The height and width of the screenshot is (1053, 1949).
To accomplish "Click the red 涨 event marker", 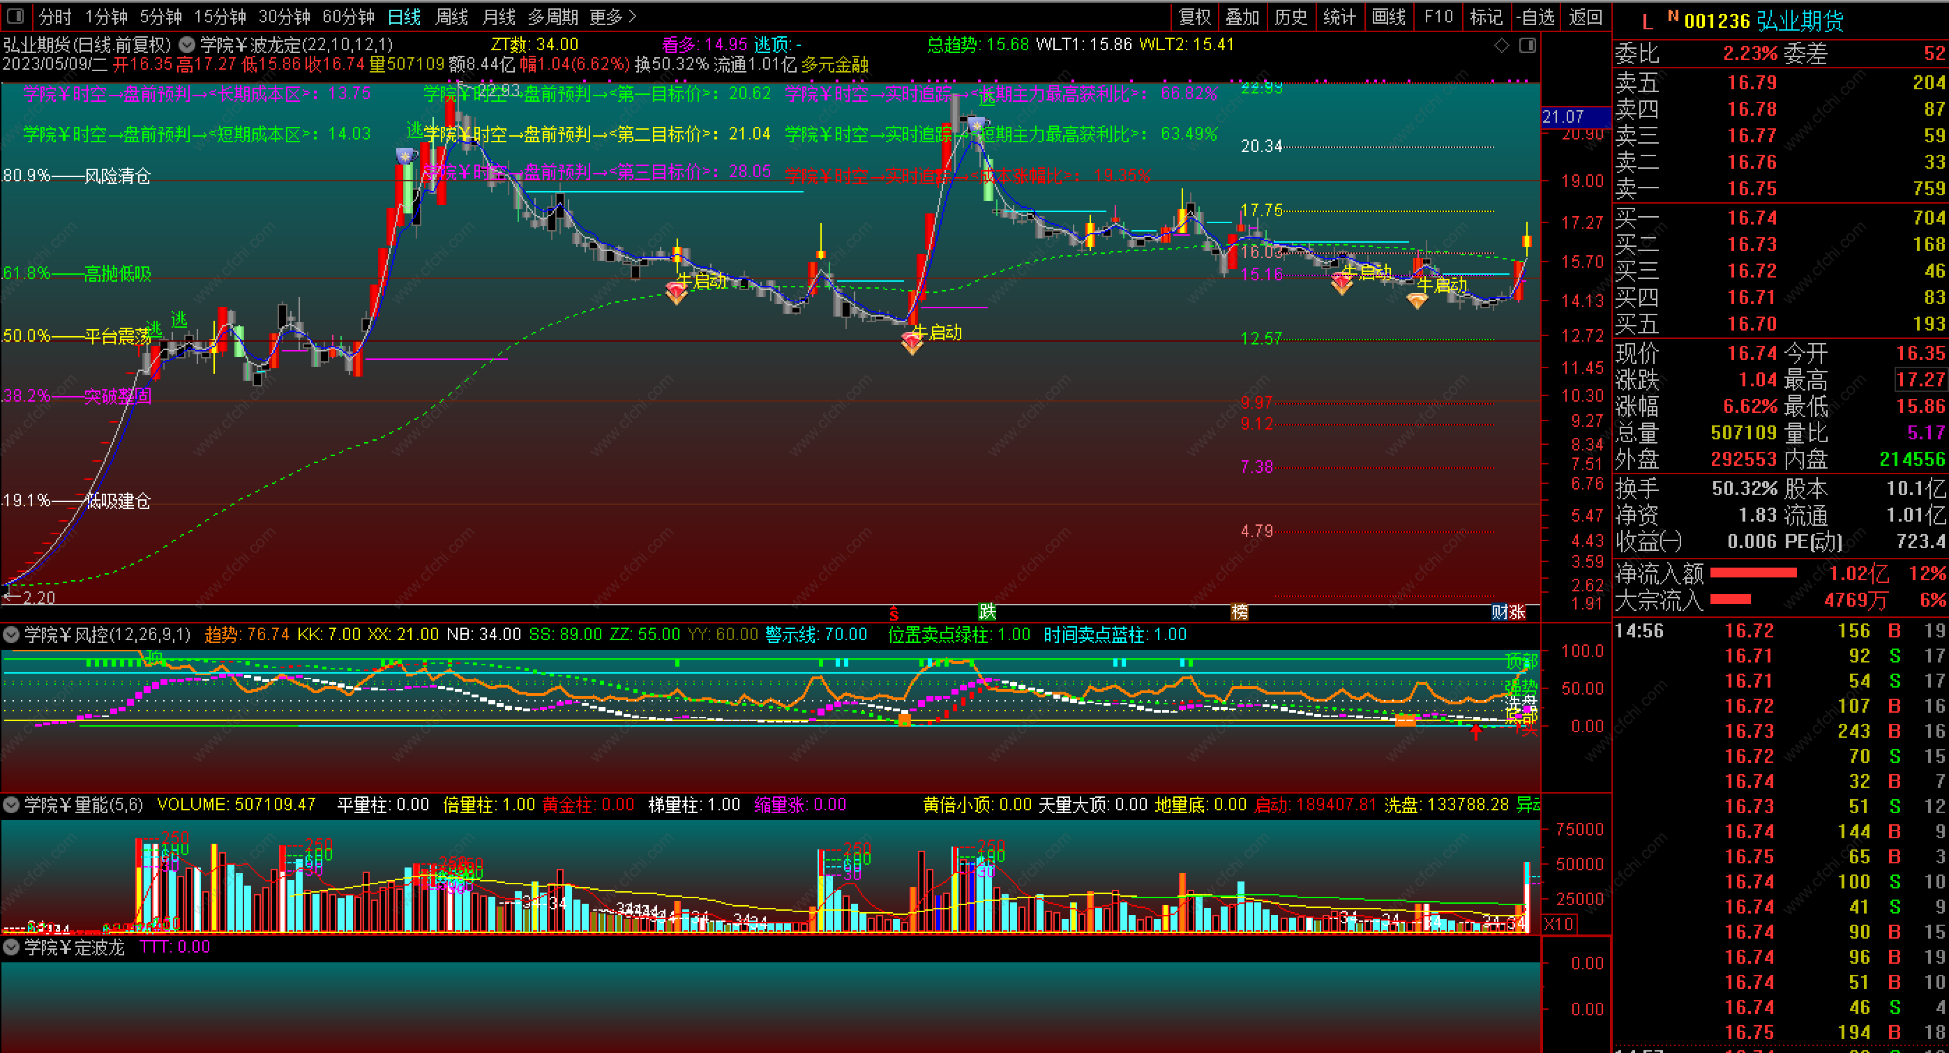I will pos(1517,611).
